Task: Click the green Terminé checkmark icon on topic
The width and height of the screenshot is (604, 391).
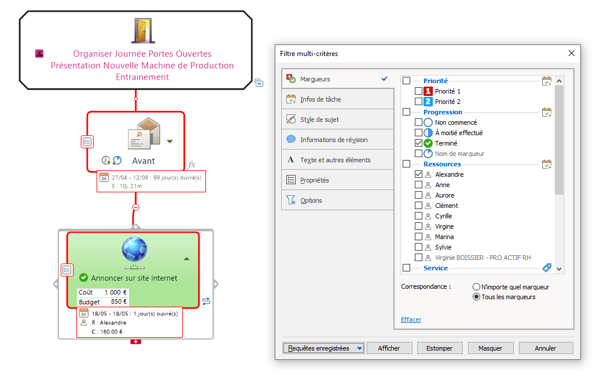Action: tap(83, 278)
